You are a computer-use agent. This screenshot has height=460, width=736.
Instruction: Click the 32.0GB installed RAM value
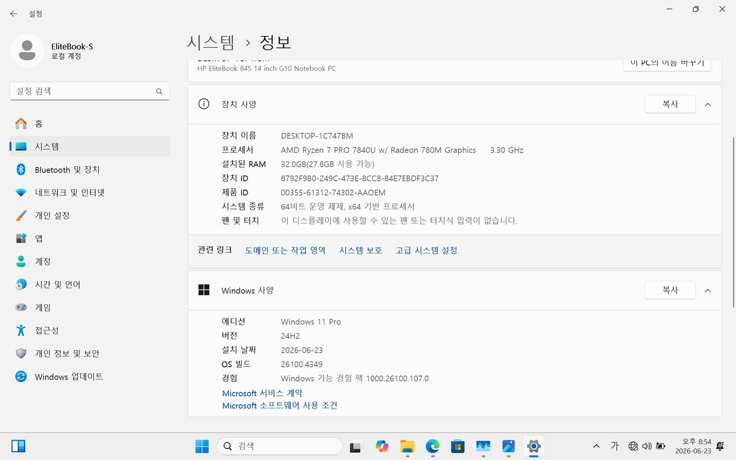[328, 164]
